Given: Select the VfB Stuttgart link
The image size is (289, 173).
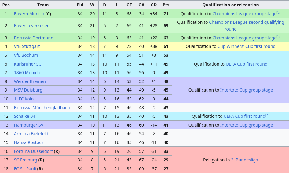Looking at the screenshot, I should pos(27,46).
